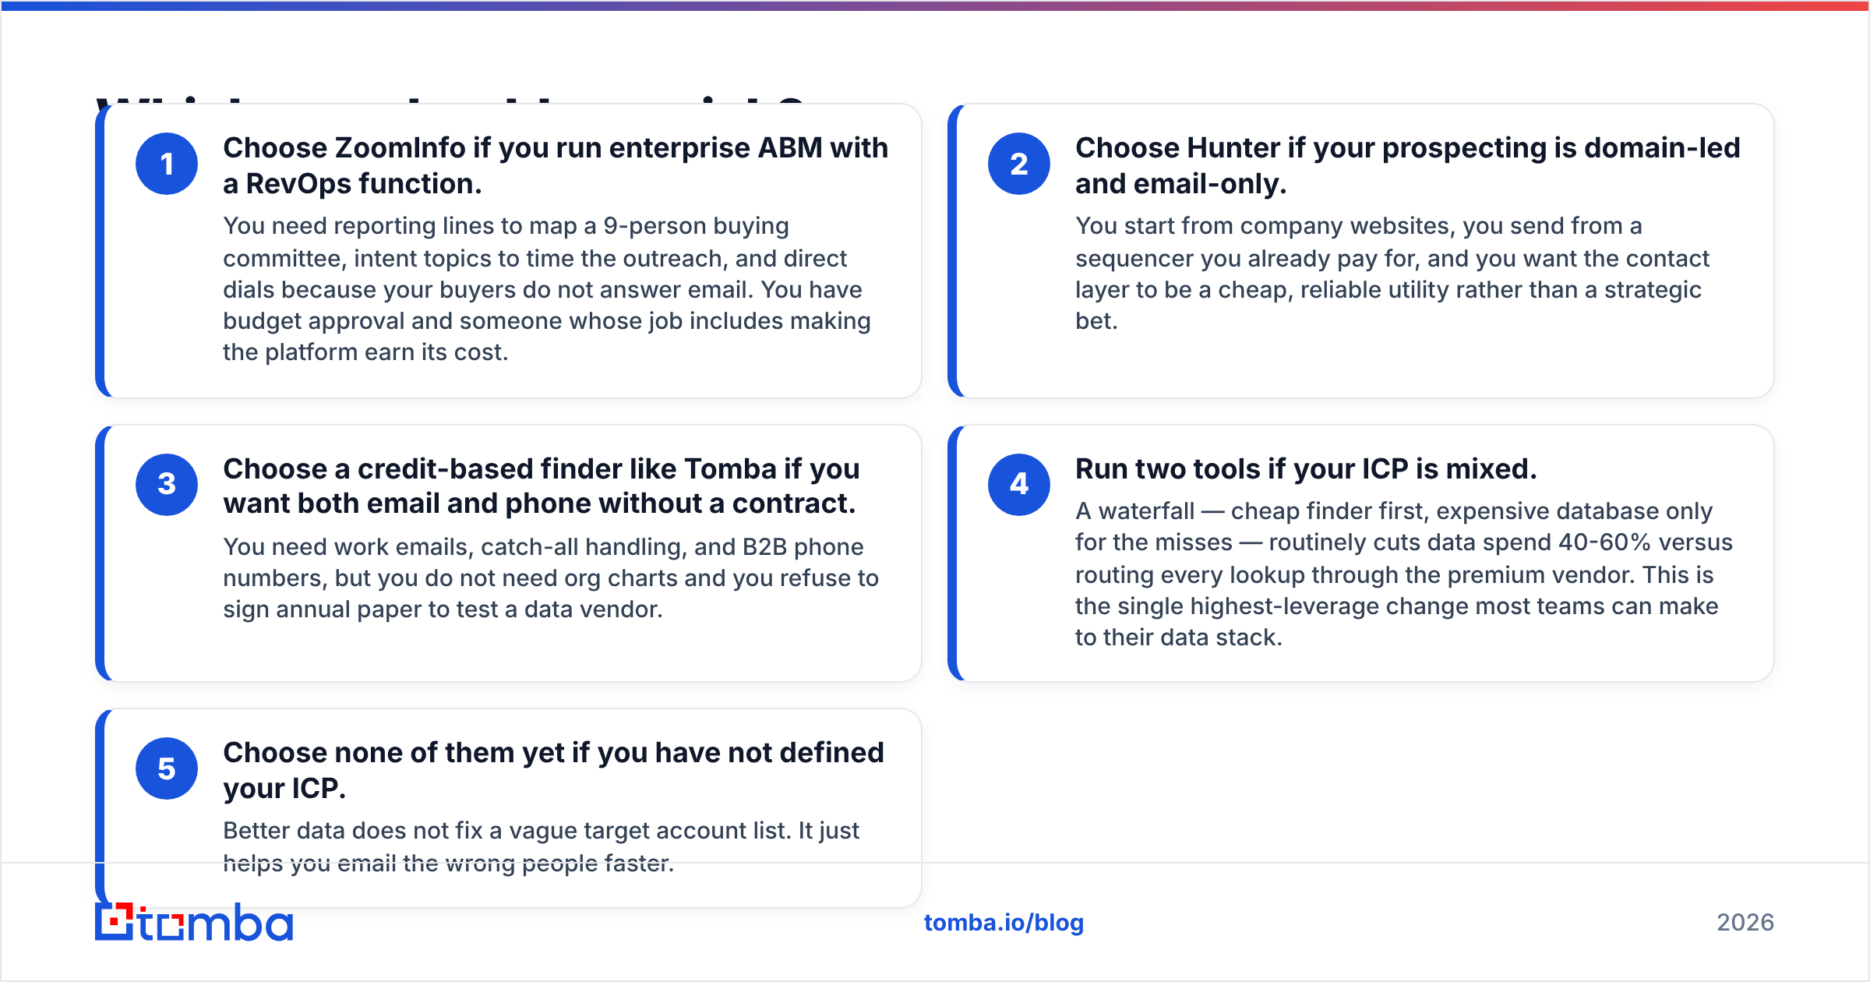Click the blue number 5 circle
The image size is (1870, 982).
pyautogui.click(x=167, y=768)
